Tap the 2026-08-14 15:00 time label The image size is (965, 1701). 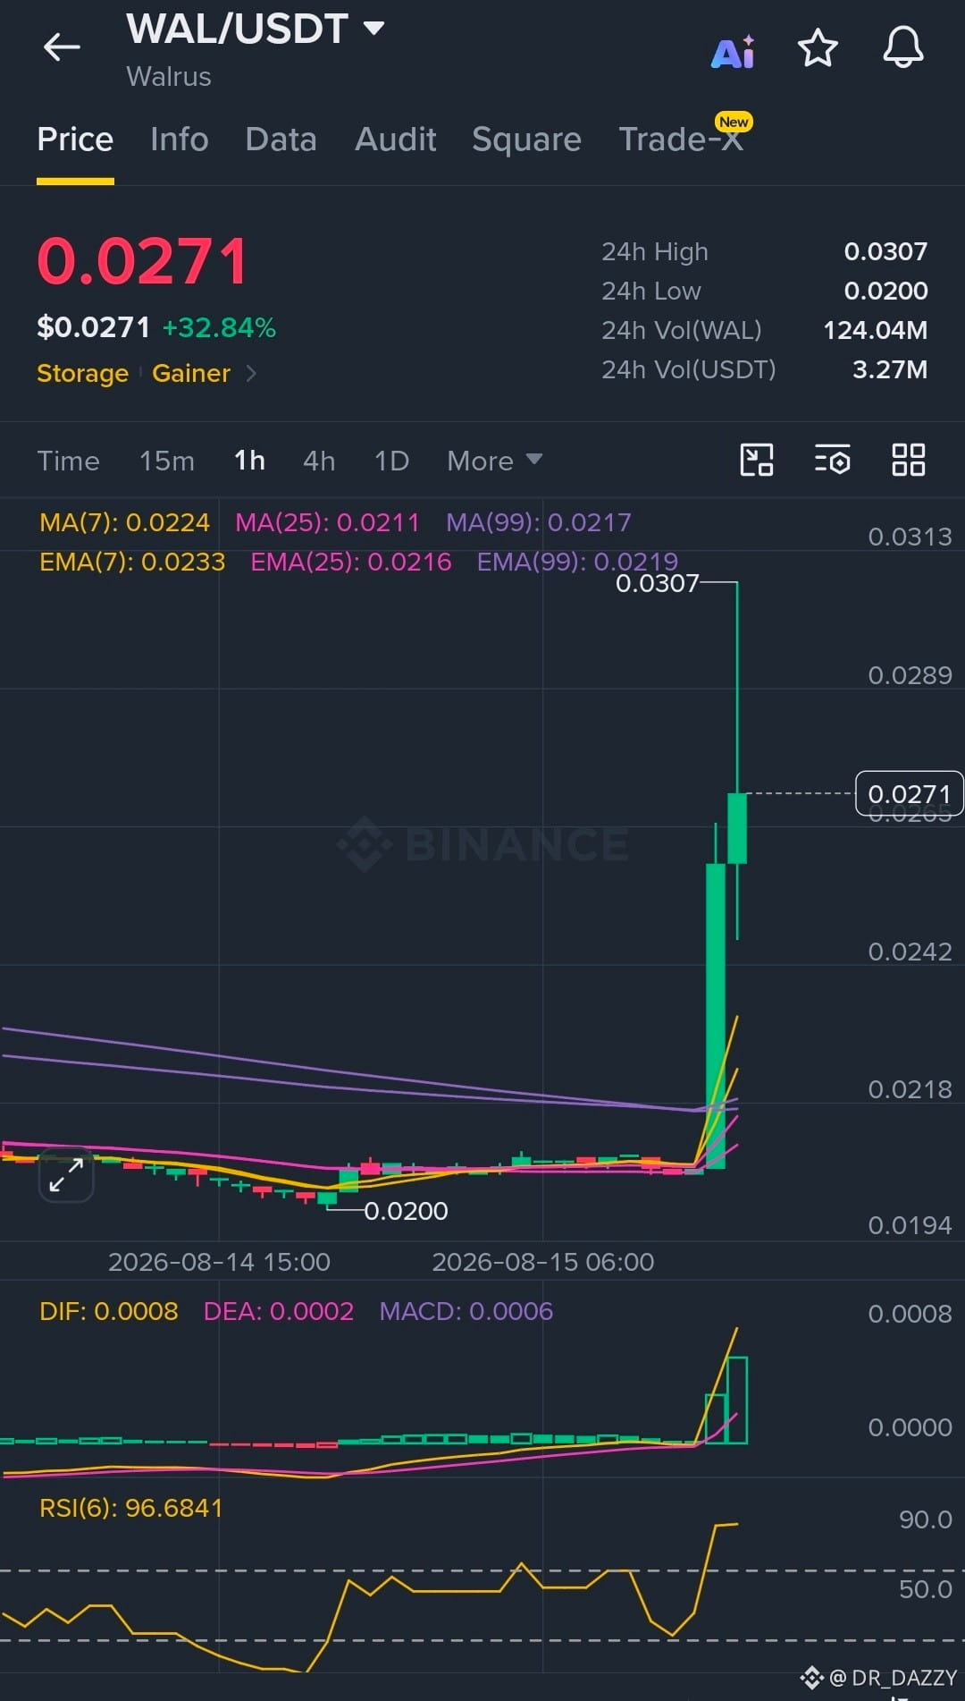(219, 1262)
